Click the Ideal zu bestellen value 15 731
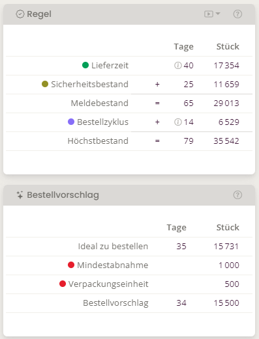This screenshot has width=259, height=339. [226, 247]
